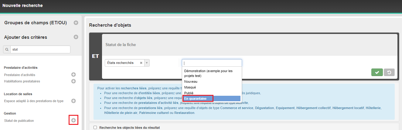Click the ET operator block
402x130 pixels.
click(x=95, y=56)
